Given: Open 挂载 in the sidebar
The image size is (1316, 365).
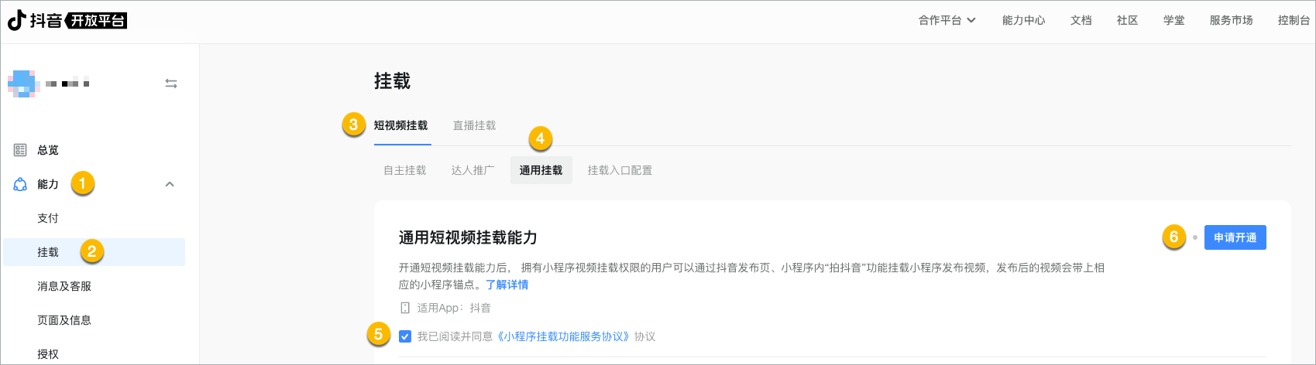Looking at the screenshot, I should click(94, 252).
